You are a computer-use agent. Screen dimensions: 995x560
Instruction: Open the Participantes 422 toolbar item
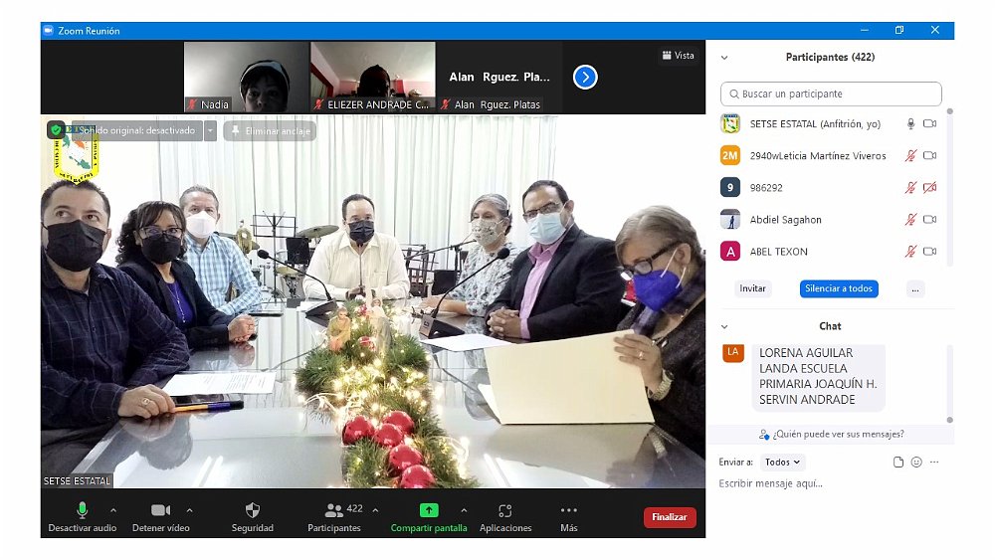334,510
